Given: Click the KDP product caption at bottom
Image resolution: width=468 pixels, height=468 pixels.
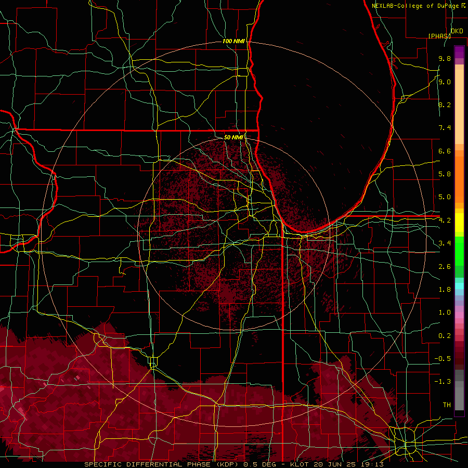Looking at the screenshot, I should tap(233, 464).
